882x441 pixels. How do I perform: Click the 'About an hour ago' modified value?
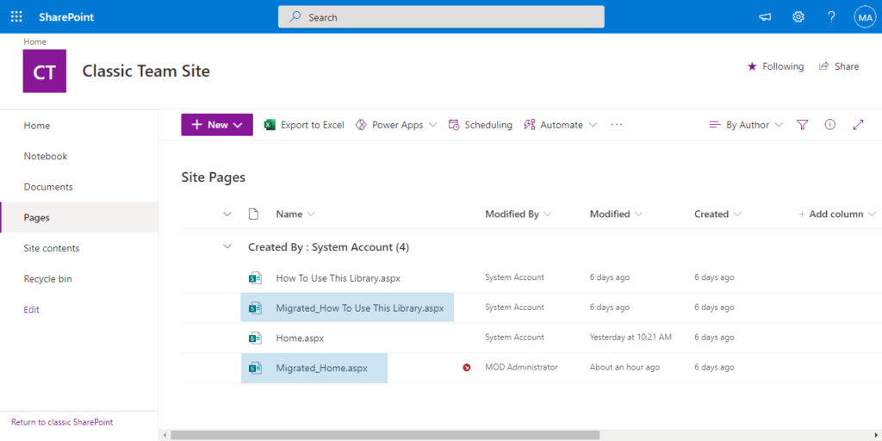point(624,367)
